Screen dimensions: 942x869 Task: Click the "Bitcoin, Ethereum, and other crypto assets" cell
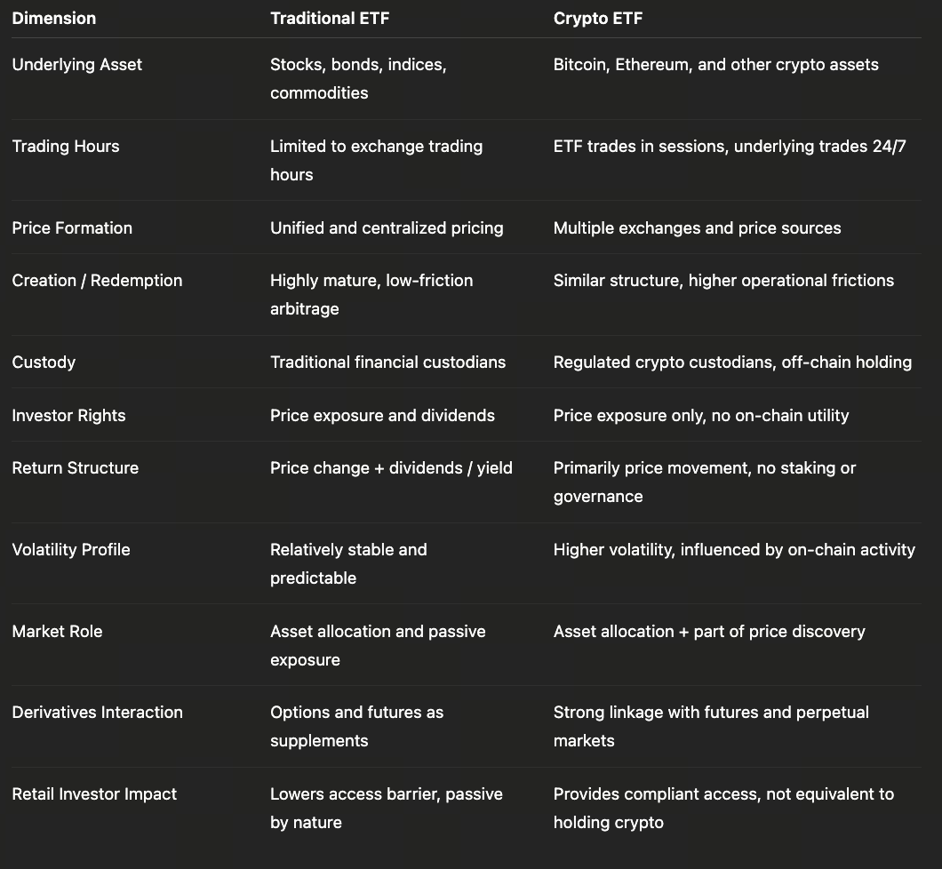click(x=715, y=65)
